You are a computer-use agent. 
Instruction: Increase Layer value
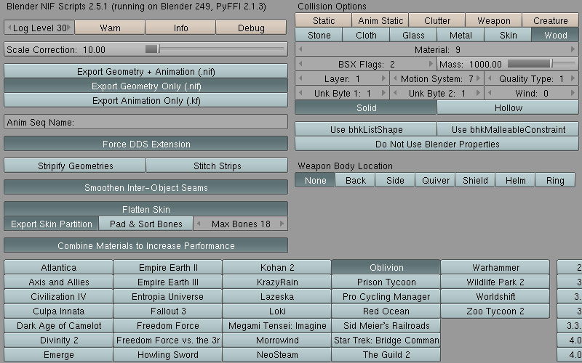(x=383, y=78)
